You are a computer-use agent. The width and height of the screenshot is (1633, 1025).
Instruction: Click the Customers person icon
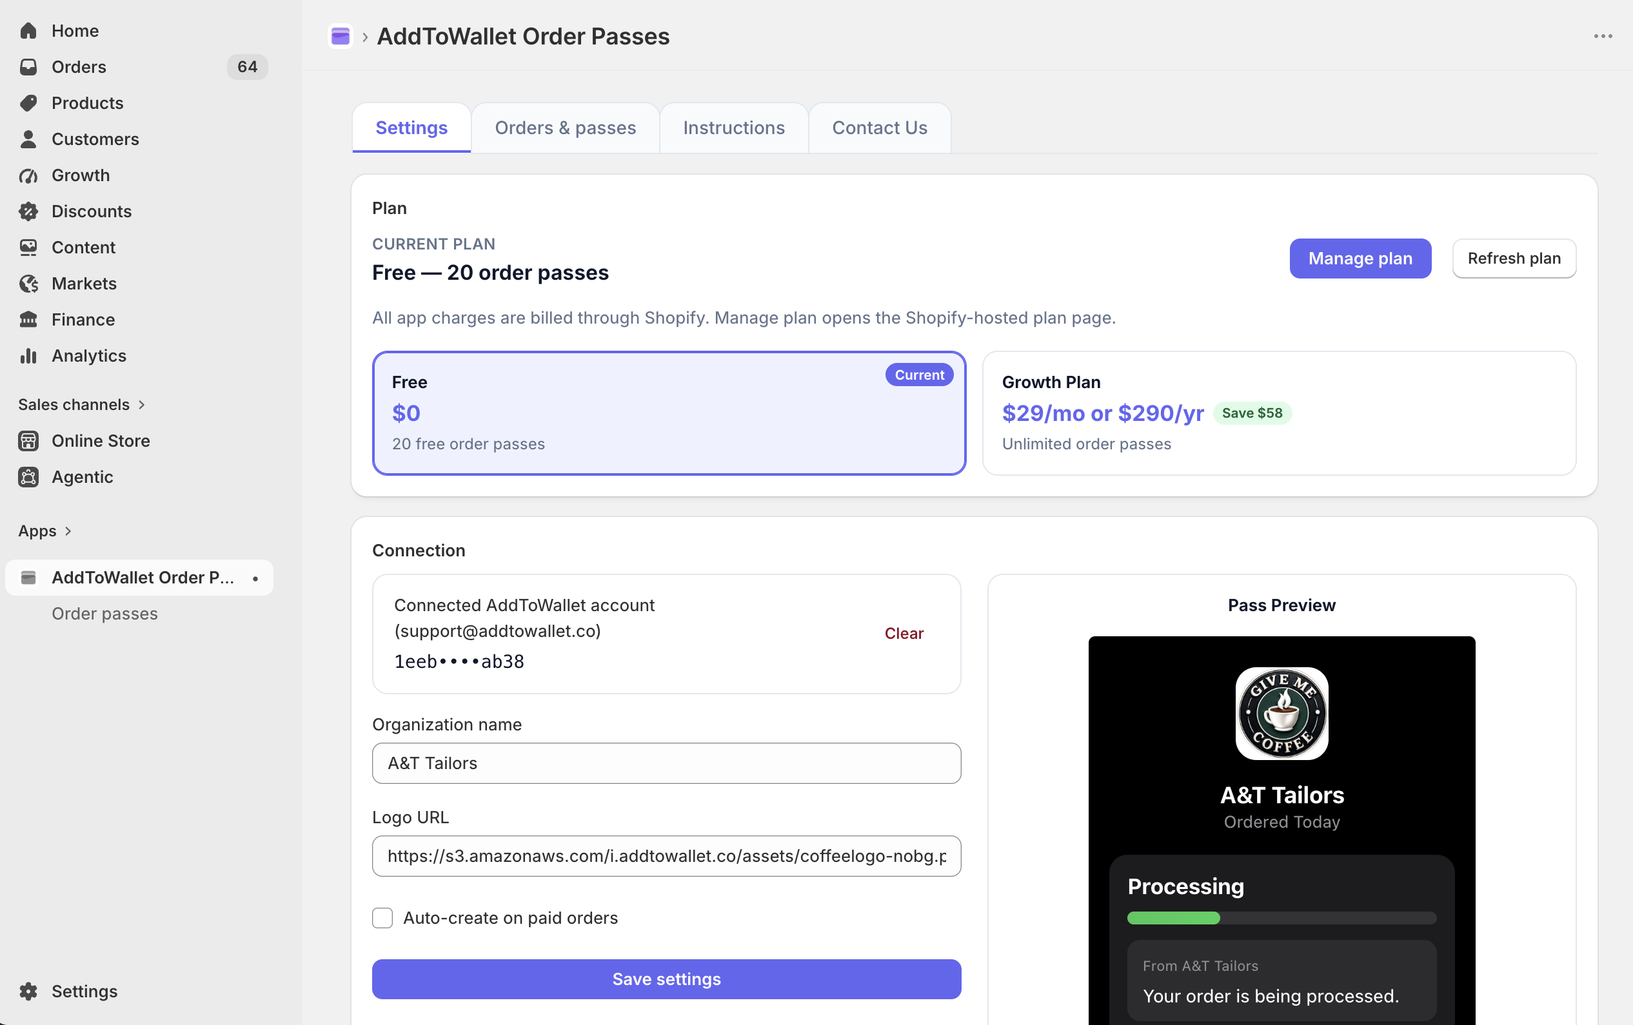(x=28, y=139)
